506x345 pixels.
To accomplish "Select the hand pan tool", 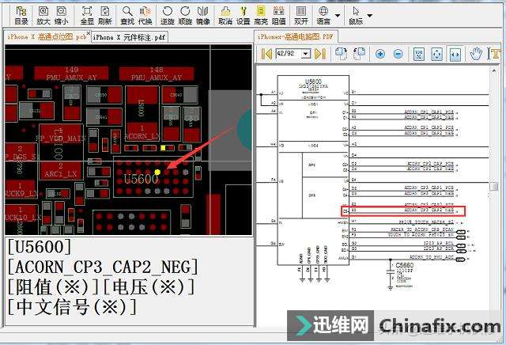I will pyautogui.click(x=476, y=54).
